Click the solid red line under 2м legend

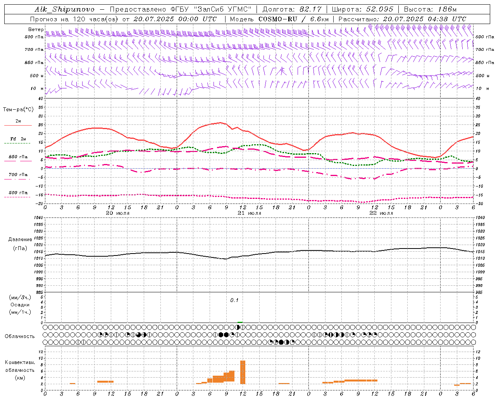point(18,126)
